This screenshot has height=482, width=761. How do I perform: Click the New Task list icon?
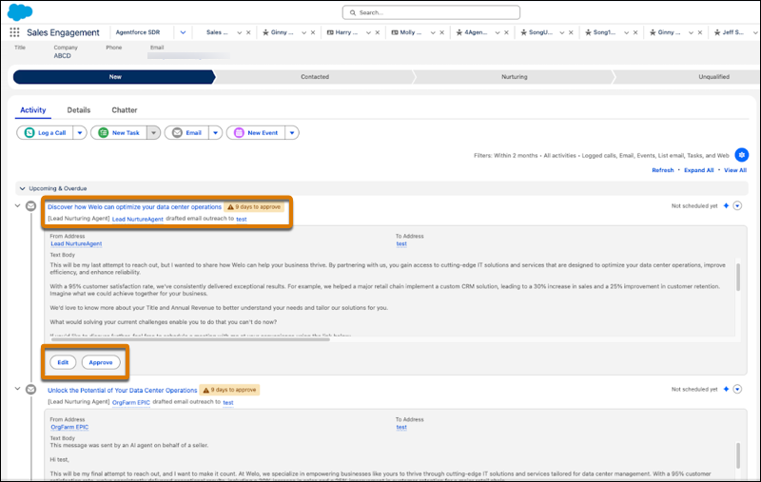(104, 132)
